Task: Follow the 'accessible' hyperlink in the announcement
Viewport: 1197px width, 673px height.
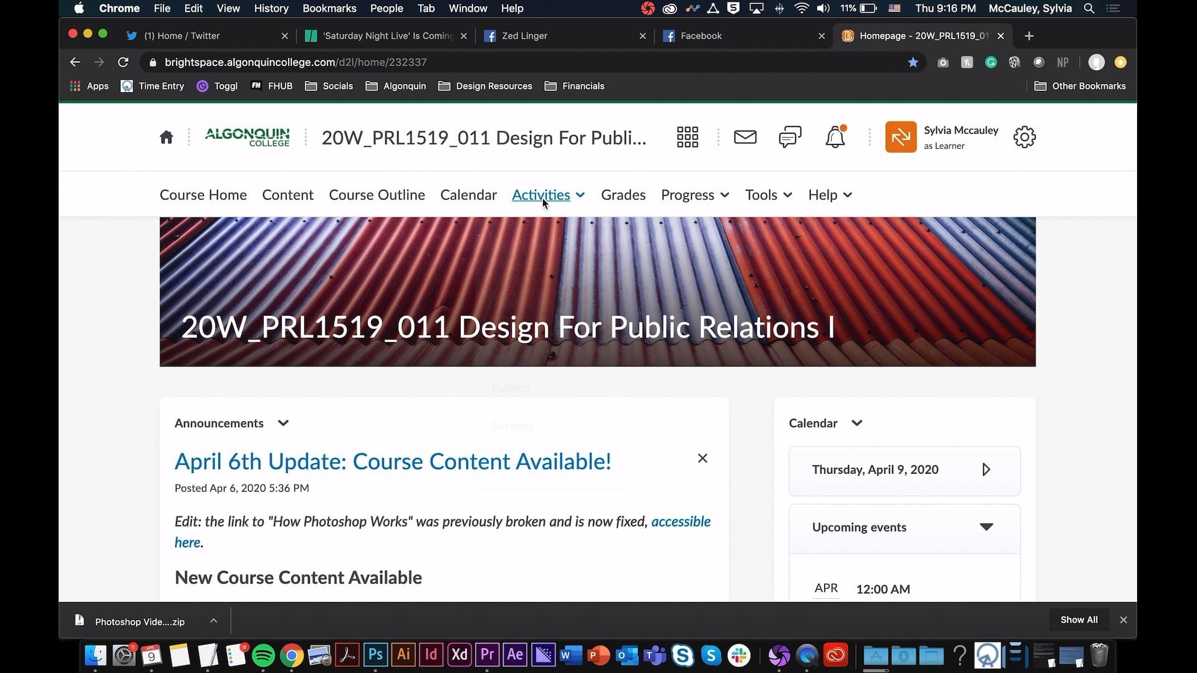Action: (681, 522)
